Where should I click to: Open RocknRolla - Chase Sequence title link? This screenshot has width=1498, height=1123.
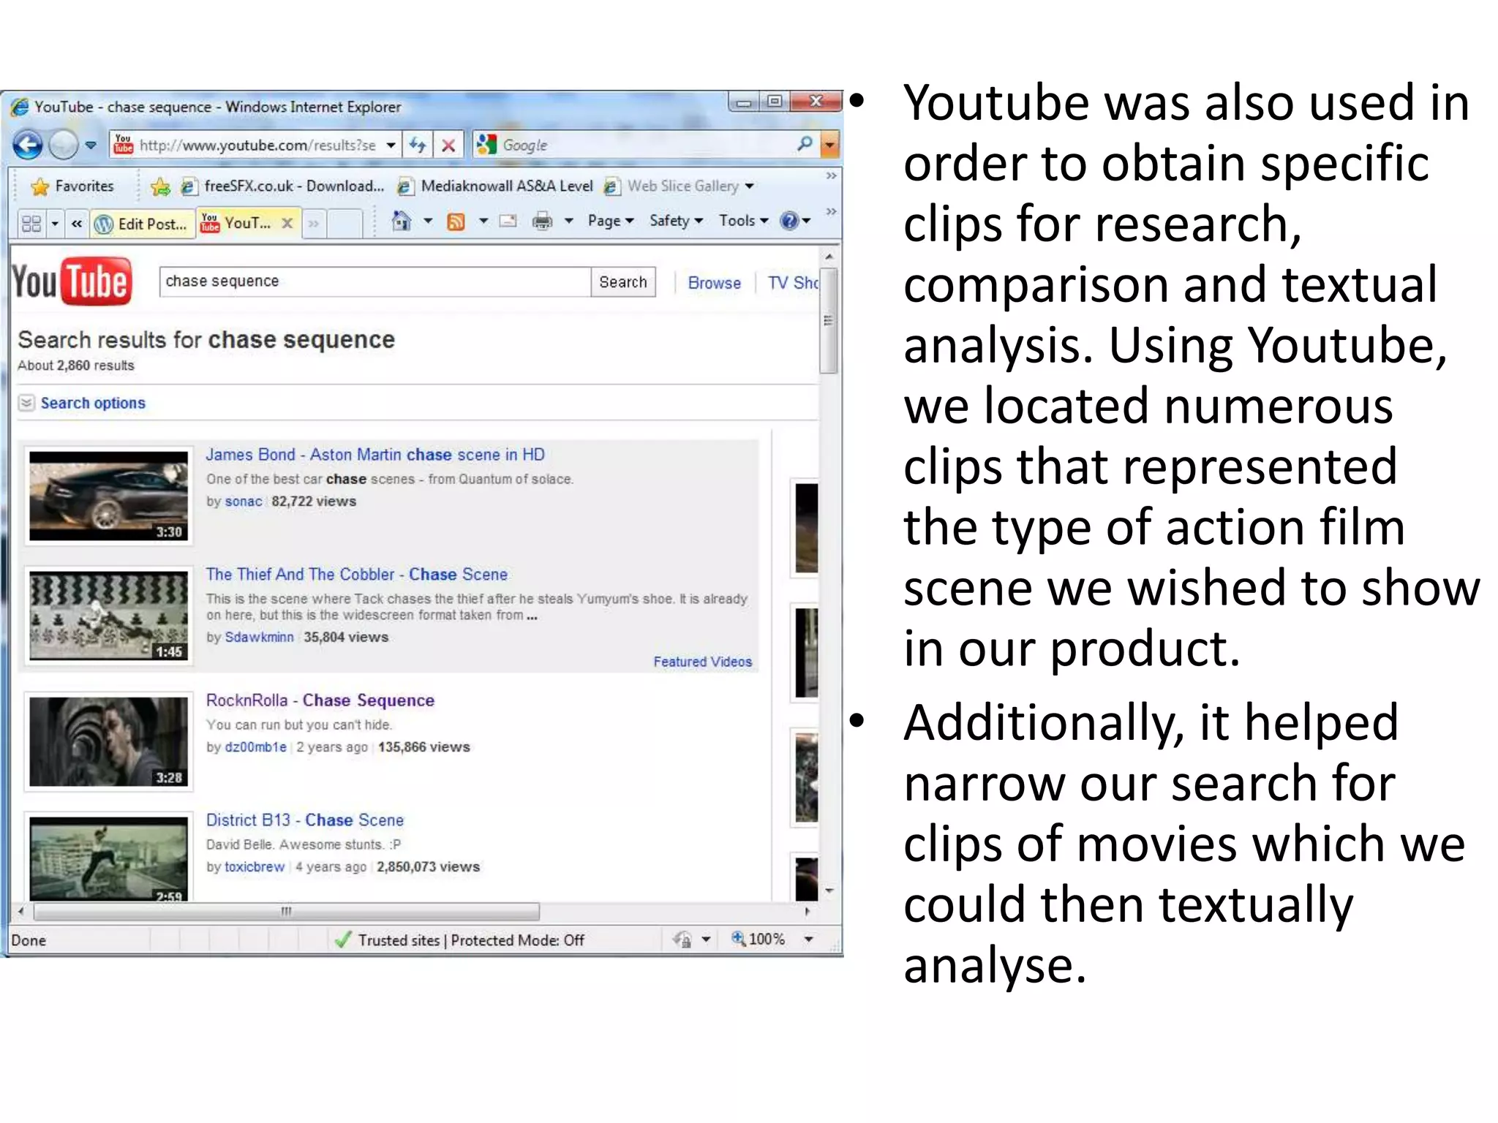coord(320,700)
